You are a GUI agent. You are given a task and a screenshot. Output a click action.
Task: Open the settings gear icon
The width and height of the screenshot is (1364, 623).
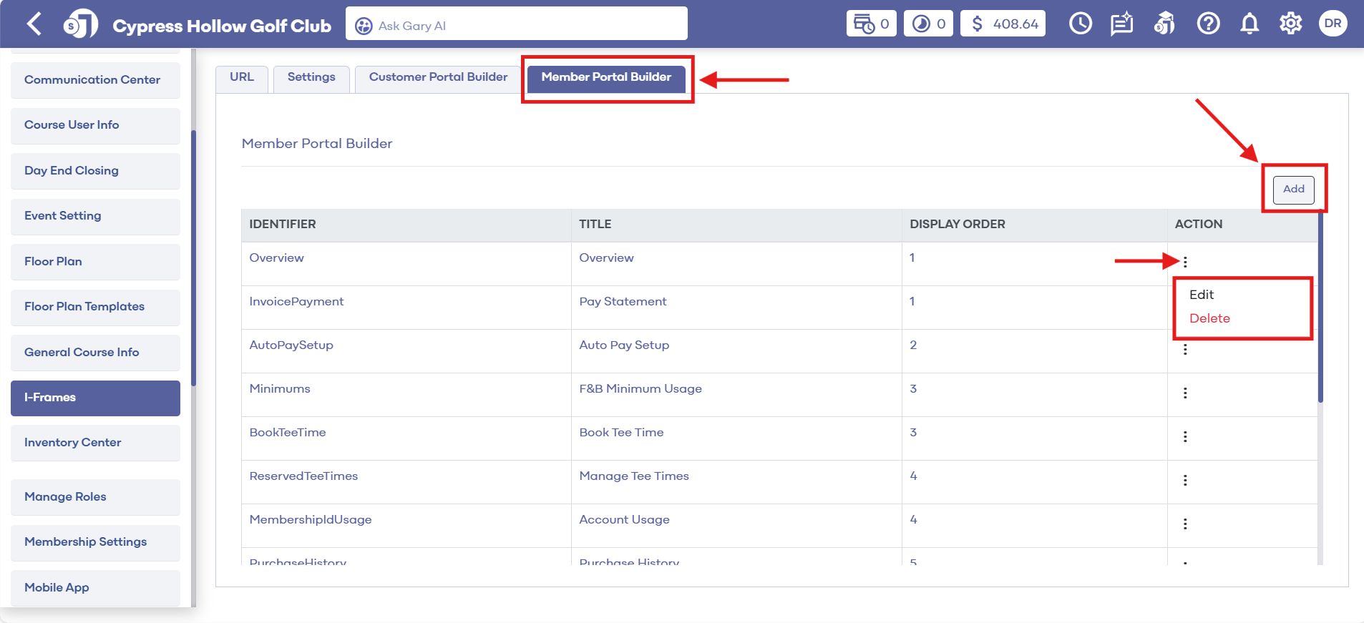(x=1290, y=24)
